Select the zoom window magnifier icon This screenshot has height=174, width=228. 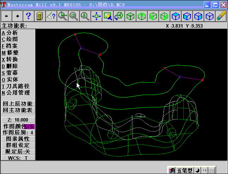(74, 16)
